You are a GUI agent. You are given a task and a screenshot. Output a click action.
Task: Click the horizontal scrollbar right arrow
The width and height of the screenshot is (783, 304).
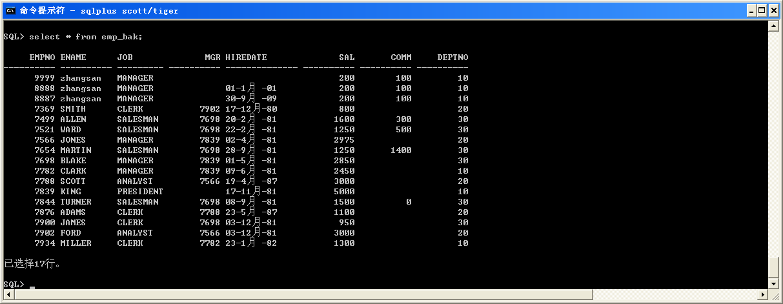(x=762, y=295)
